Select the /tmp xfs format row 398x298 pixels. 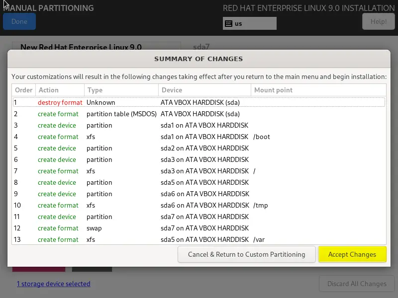[x=199, y=205]
